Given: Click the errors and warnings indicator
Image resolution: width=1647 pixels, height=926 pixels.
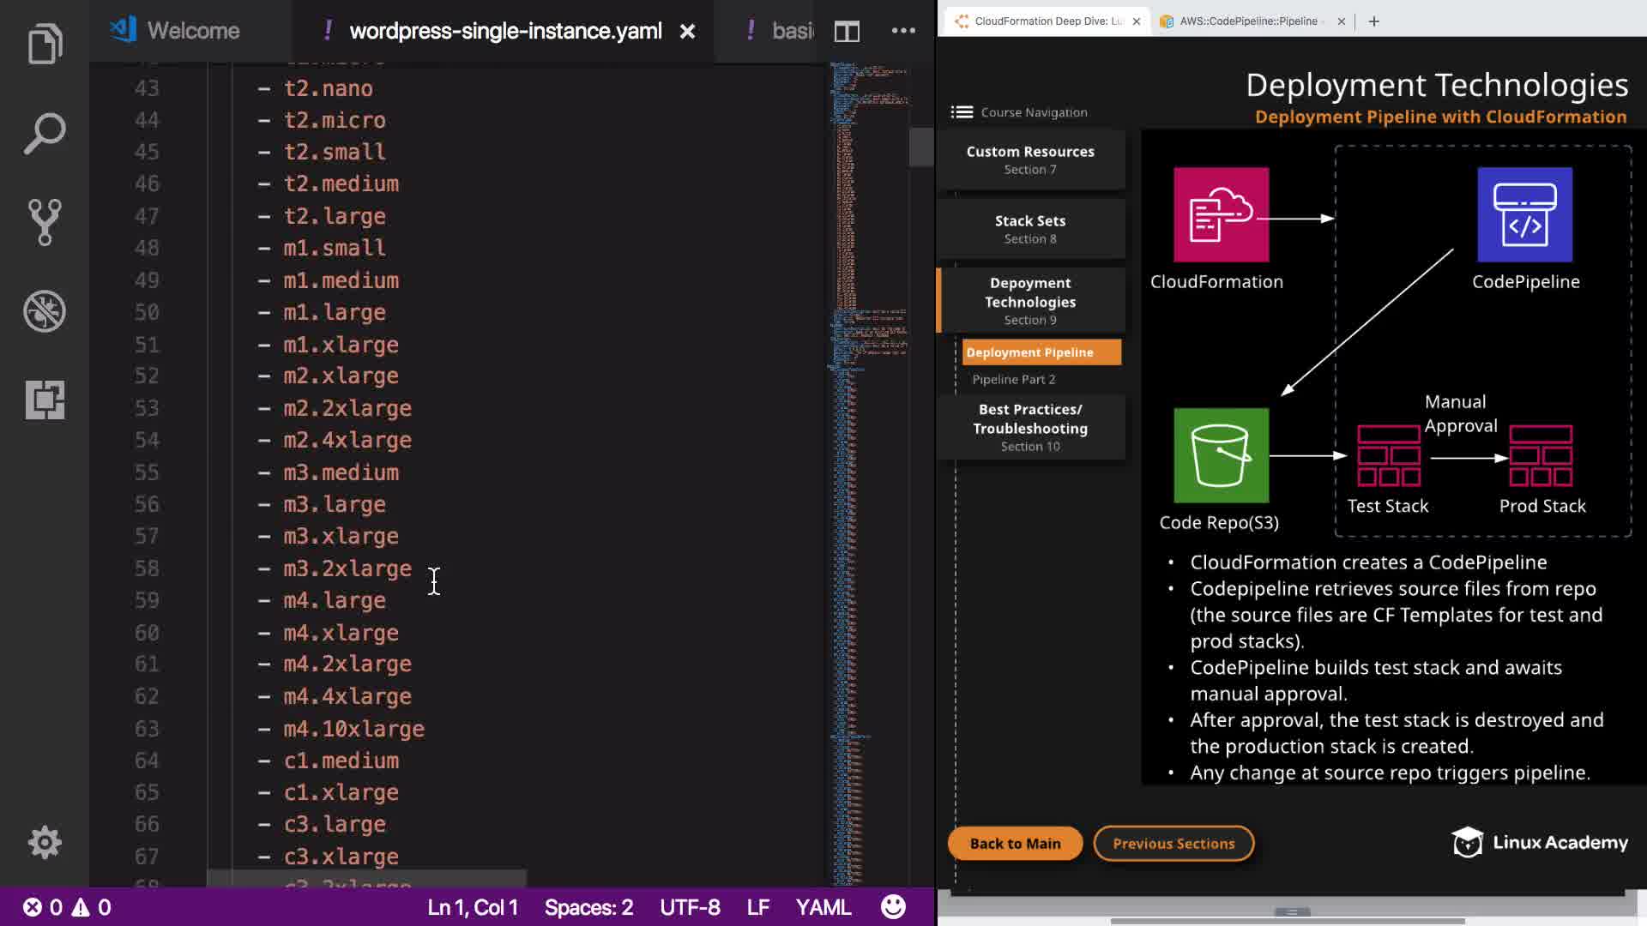Looking at the screenshot, I should coord(67,907).
